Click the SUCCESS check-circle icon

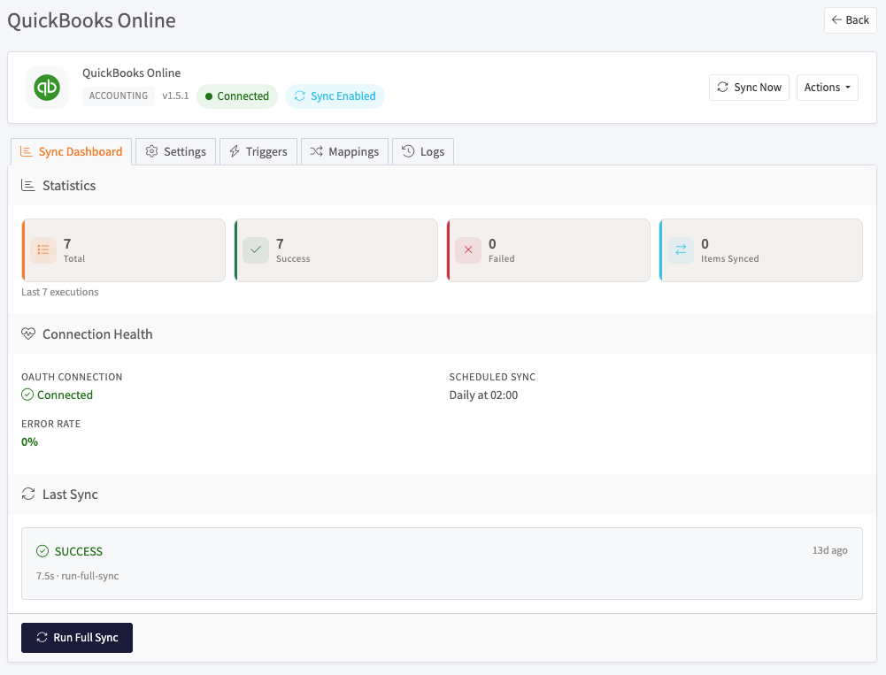click(42, 551)
